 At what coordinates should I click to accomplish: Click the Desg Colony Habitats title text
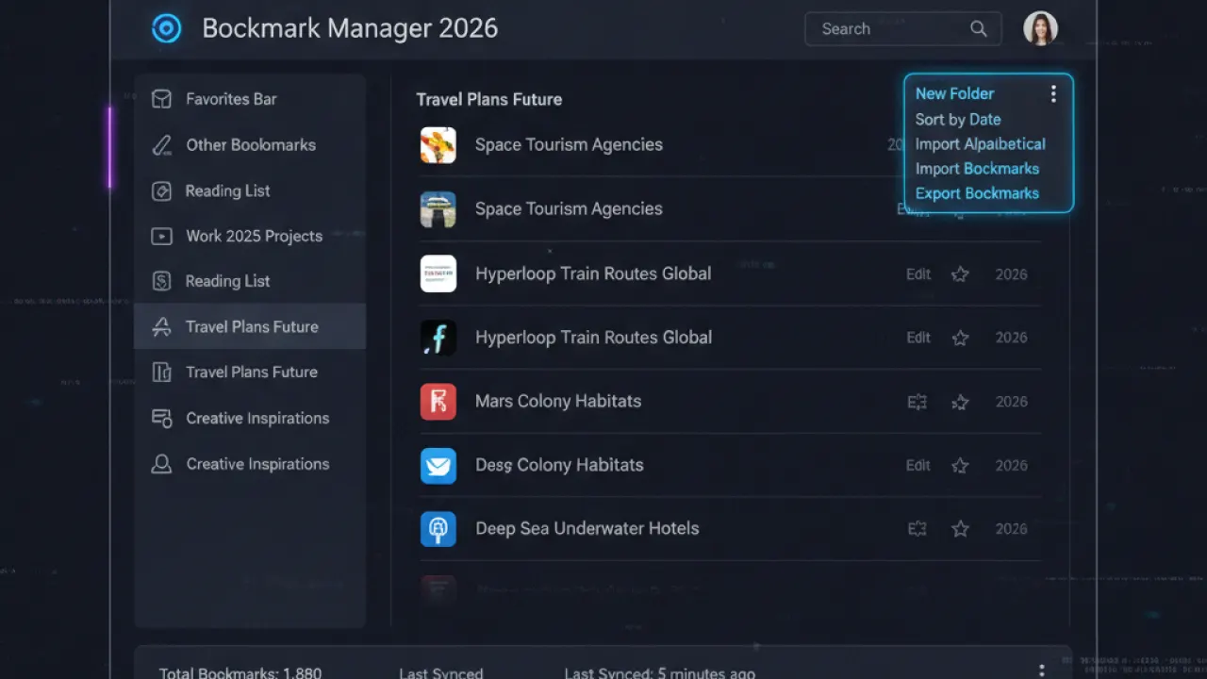[x=559, y=466]
